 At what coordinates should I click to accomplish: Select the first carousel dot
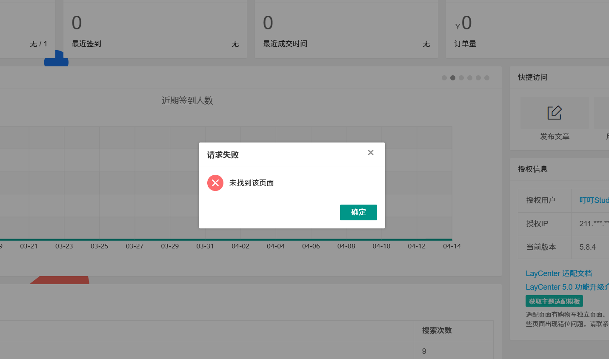pyautogui.click(x=444, y=78)
